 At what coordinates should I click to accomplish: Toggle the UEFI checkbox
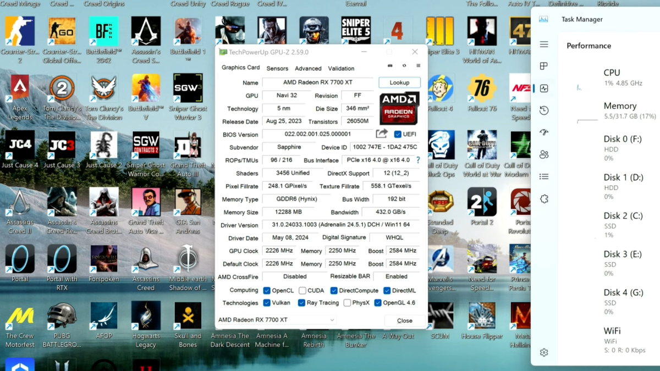[x=398, y=134]
